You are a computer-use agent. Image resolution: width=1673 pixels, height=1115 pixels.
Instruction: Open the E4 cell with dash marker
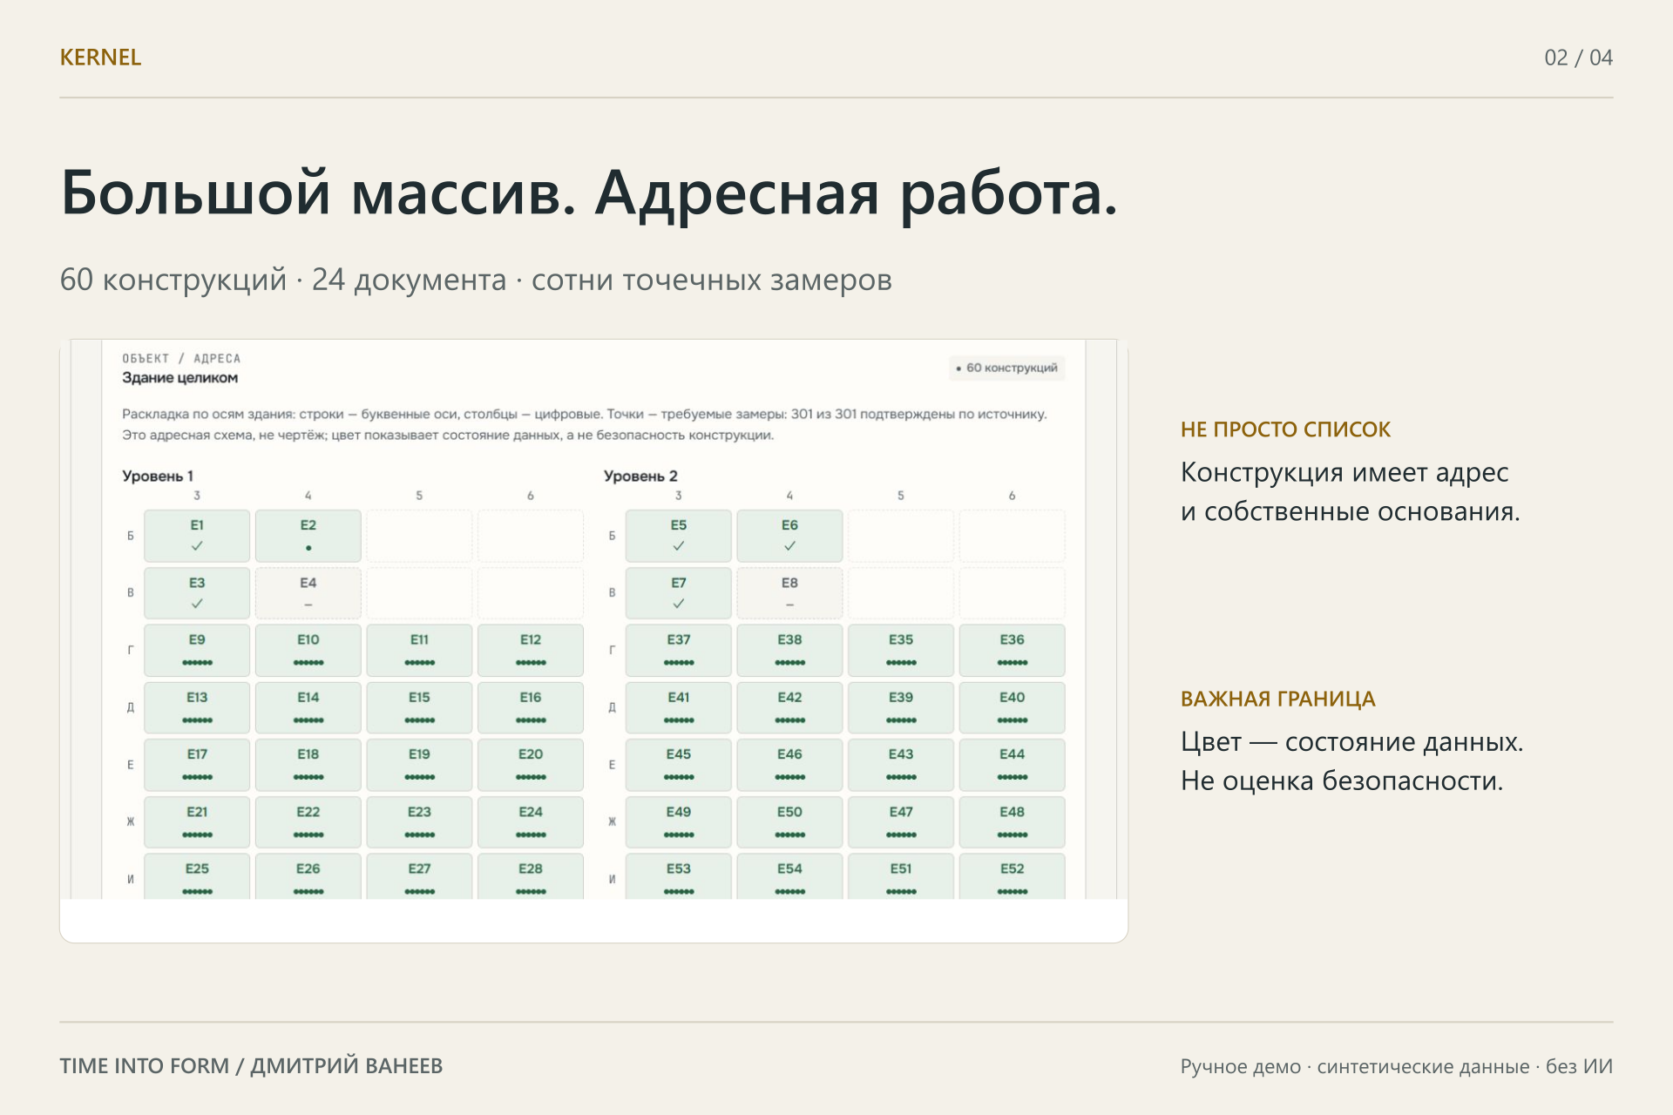[x=308, y=593]
